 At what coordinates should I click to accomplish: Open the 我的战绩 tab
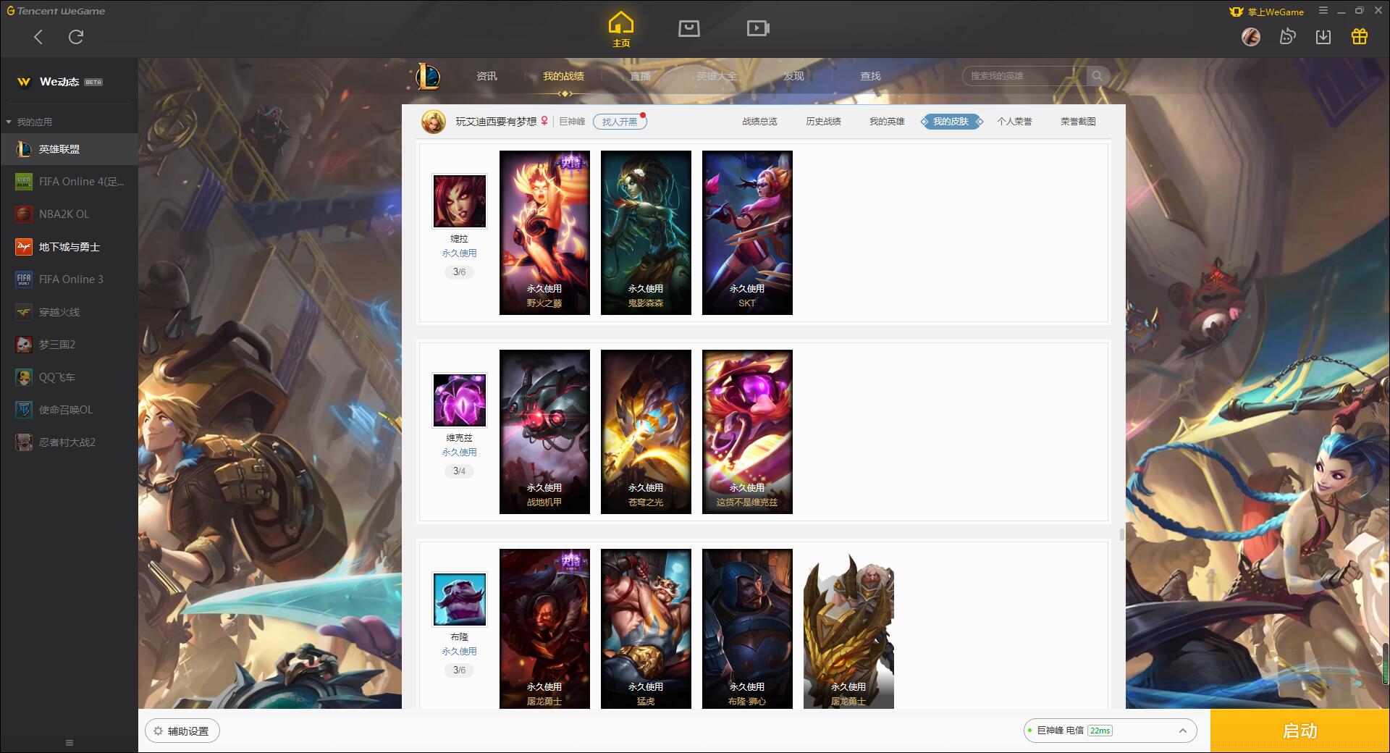pyautogui.click(x=563, y=76)
